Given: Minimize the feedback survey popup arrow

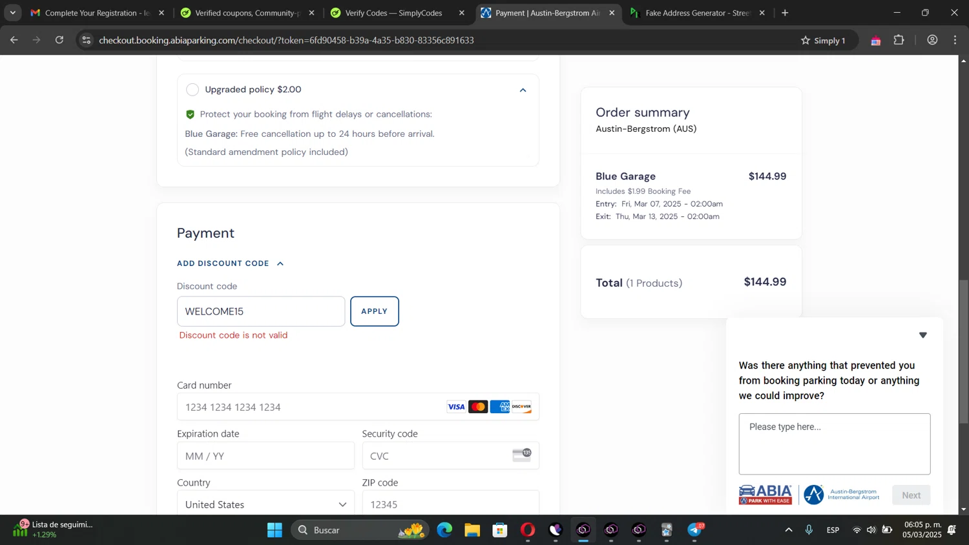Looking at the screenshot, I should (x=923, y=335).
